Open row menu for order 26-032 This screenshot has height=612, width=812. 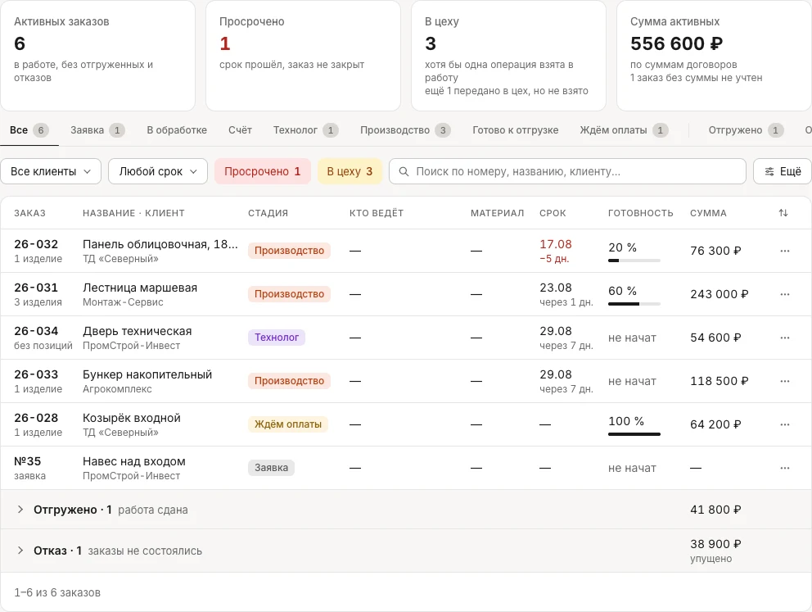click(x=784, y=251)
